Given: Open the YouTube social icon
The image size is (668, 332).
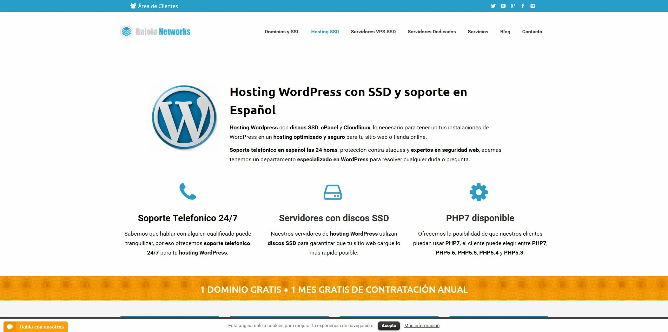Looking at the screenshot, I should click(503, 6).
